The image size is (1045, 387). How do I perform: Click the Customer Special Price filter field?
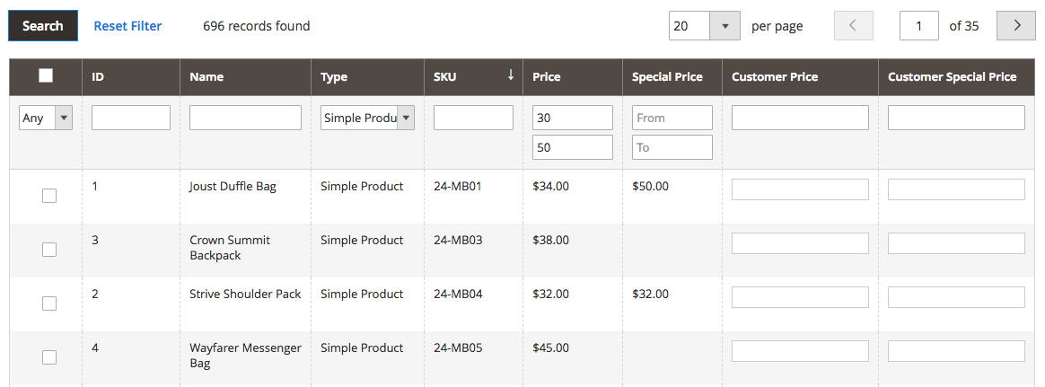pos(956,118)
